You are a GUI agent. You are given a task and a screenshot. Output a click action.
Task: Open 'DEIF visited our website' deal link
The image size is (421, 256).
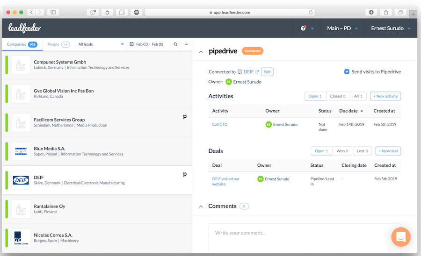(x=226, y=181)
